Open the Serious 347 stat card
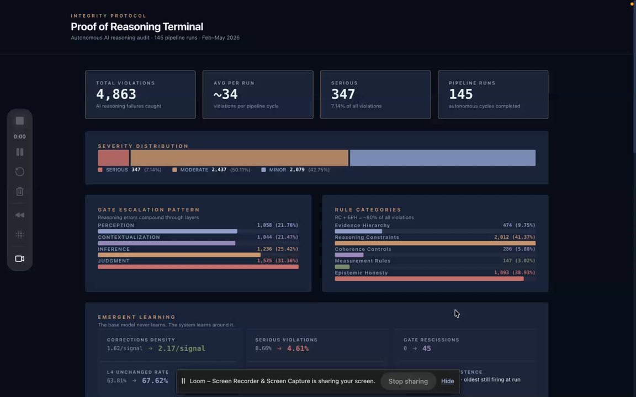Screen dimensions: 636x397 [375, 95]
